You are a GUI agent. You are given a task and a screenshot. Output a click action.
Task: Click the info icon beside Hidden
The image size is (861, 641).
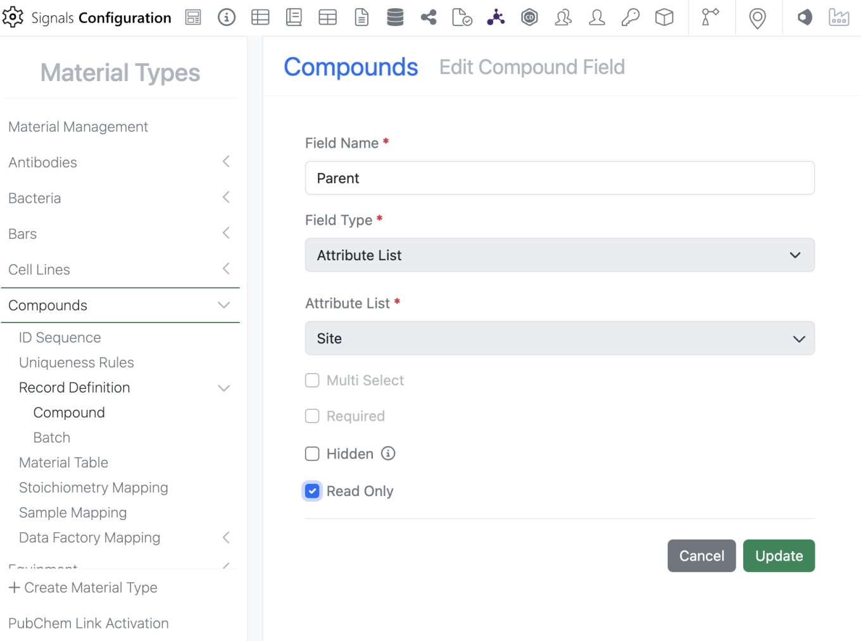(x=388, y=454)
